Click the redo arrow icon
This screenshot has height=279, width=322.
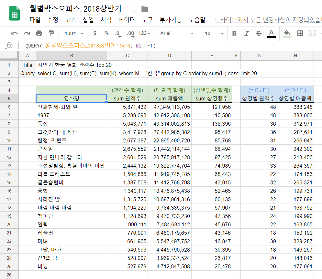click(x=27, y=33)
